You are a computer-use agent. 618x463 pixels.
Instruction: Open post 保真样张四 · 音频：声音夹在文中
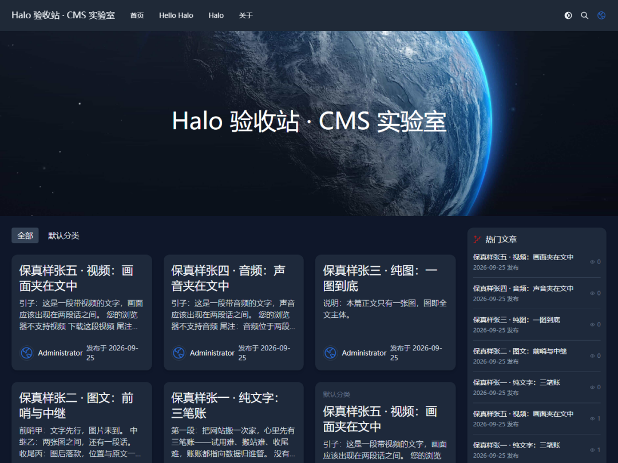click(x=228, y=278)
